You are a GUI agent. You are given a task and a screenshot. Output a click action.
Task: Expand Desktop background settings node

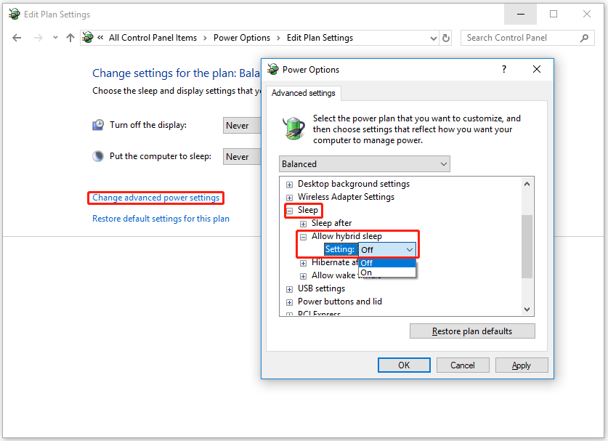289,185
